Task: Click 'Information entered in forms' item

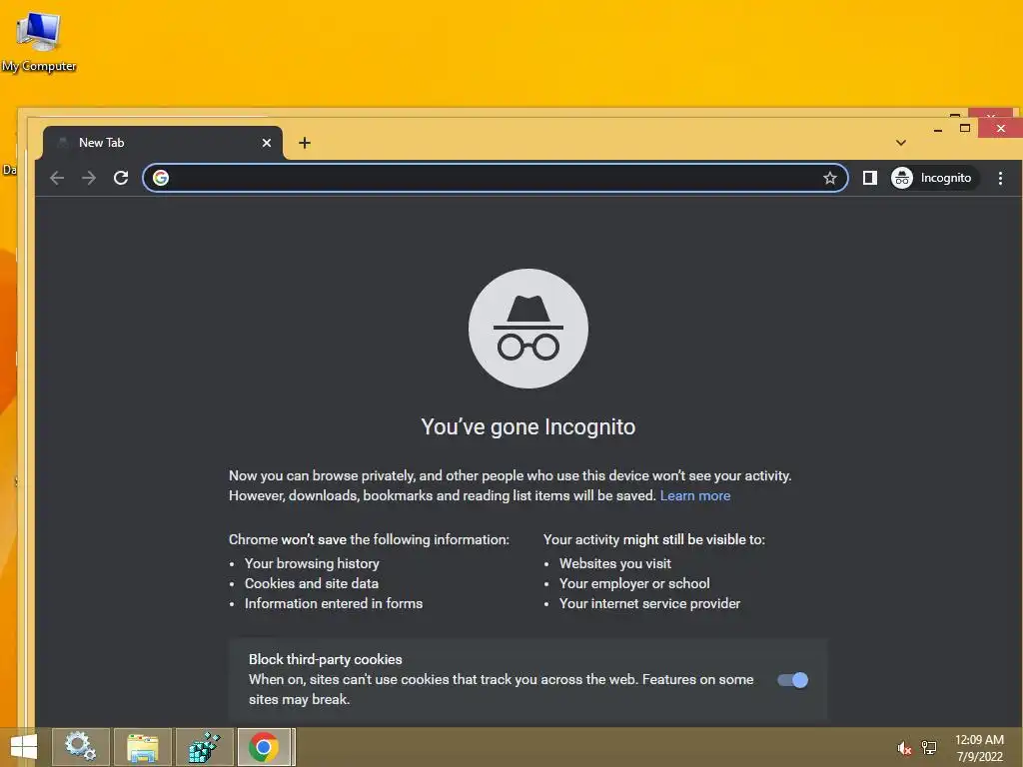Action: click(x=334, y=604)
